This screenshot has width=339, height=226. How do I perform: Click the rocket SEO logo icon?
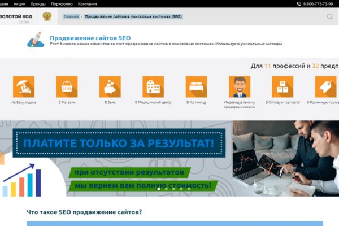tap(36, 40)
